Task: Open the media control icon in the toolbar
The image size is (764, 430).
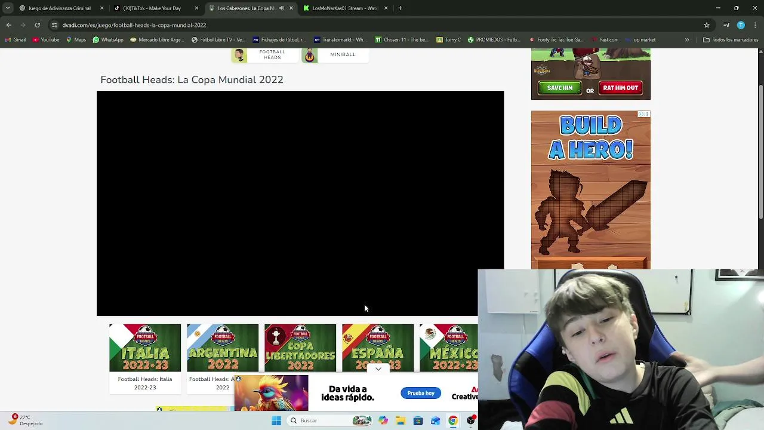Action: [x=726, y=25]
